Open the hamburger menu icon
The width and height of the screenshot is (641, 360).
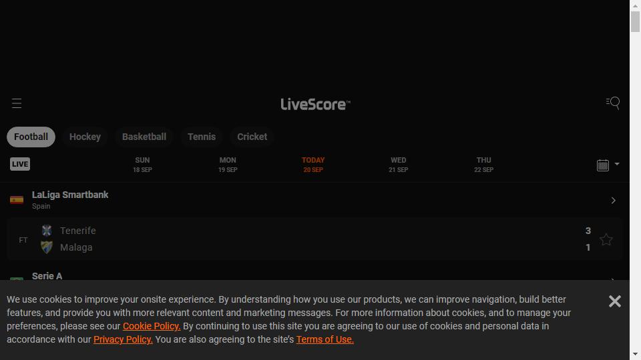[x=17, y=103]
